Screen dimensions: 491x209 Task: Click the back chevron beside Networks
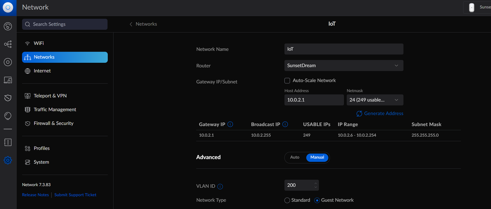[131, 24]
